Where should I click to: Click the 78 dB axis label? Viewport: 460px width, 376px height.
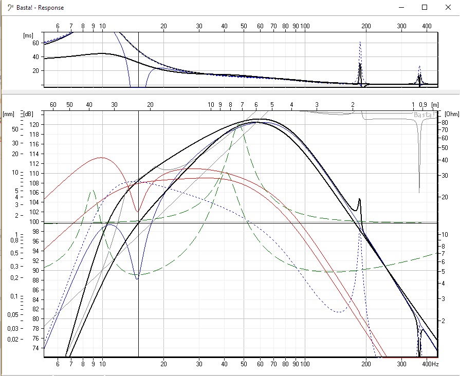tap(36, 329)
